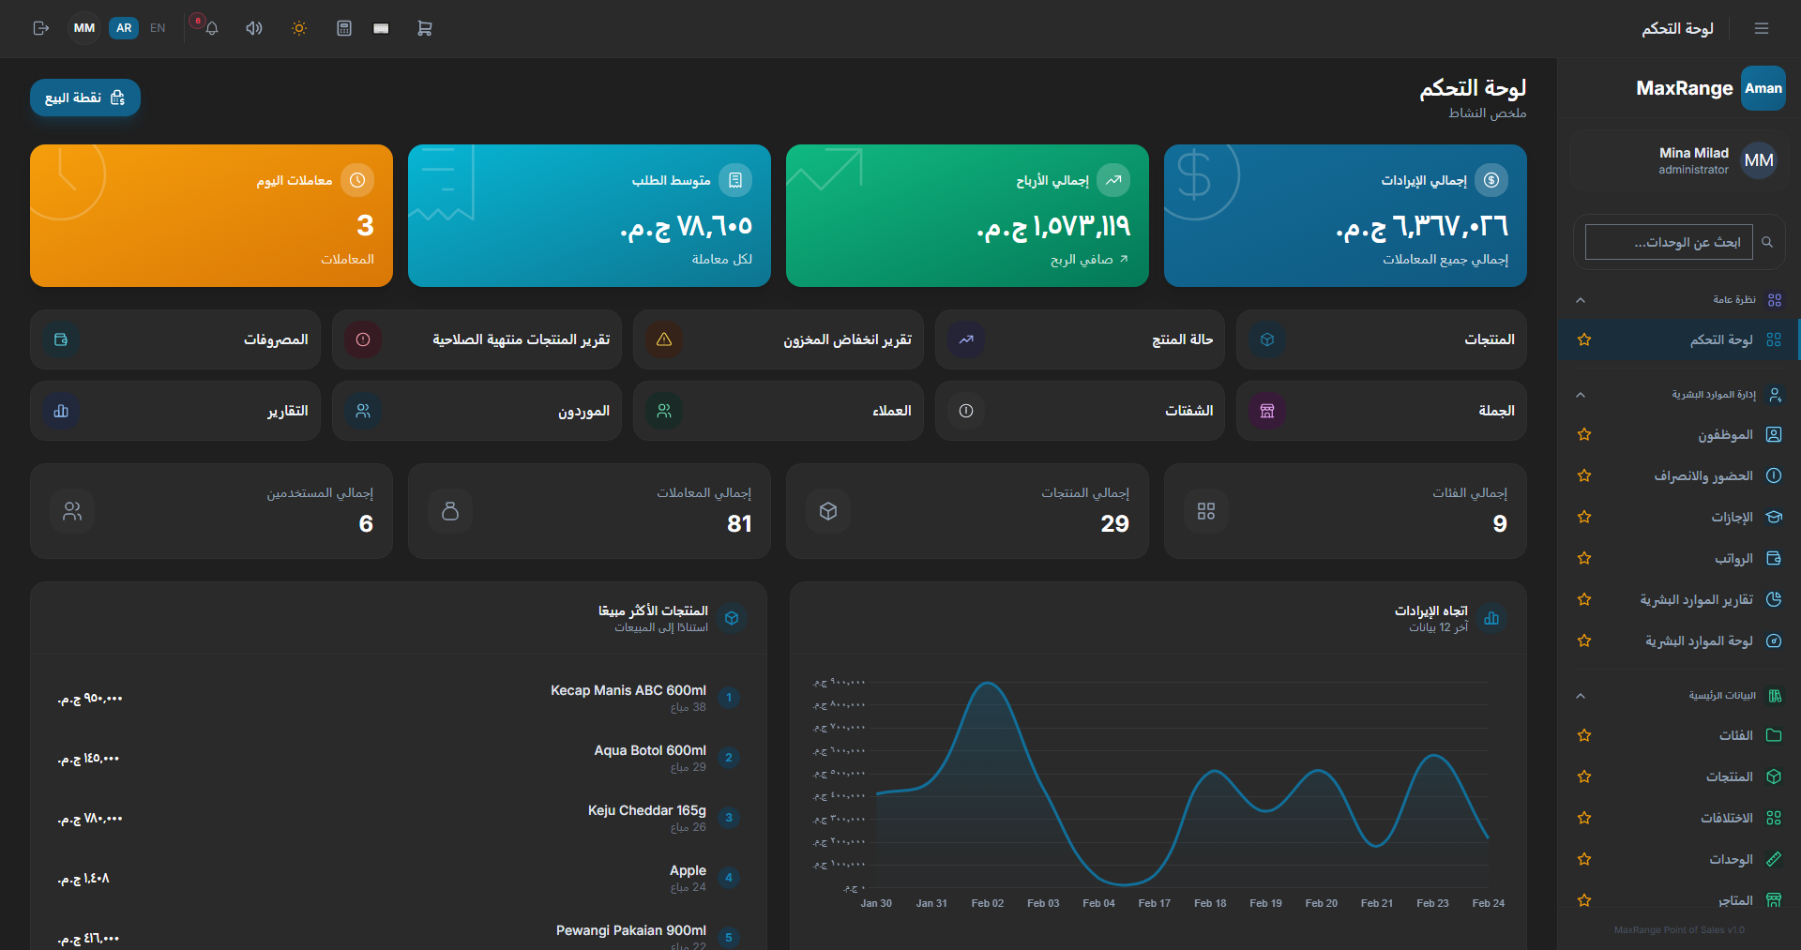Open the on-screen keyboard icon
The height and width of the screenshot is (950, 1801).
(x=381, y=28)
